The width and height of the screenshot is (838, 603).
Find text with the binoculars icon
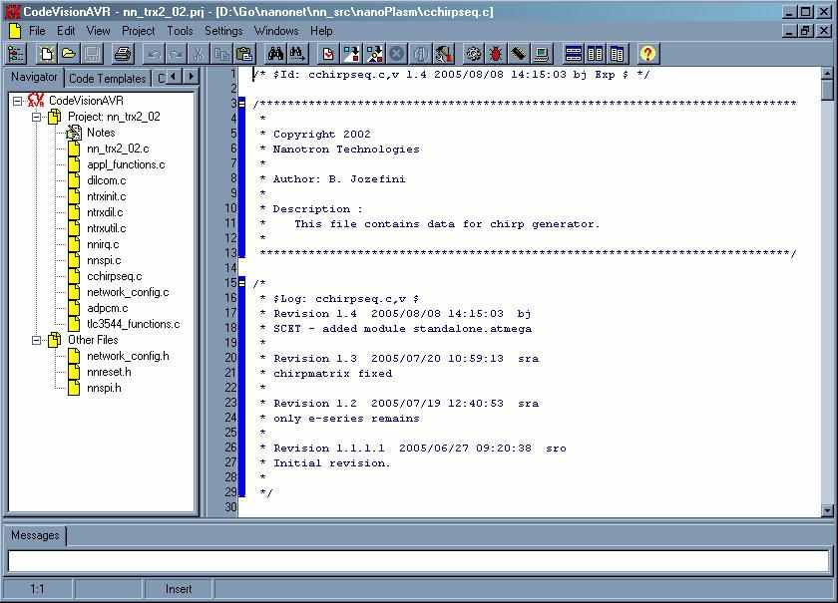(275, 54)
